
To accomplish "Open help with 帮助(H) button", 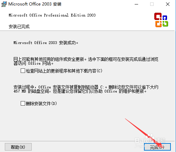I will [x=18, y=147].
